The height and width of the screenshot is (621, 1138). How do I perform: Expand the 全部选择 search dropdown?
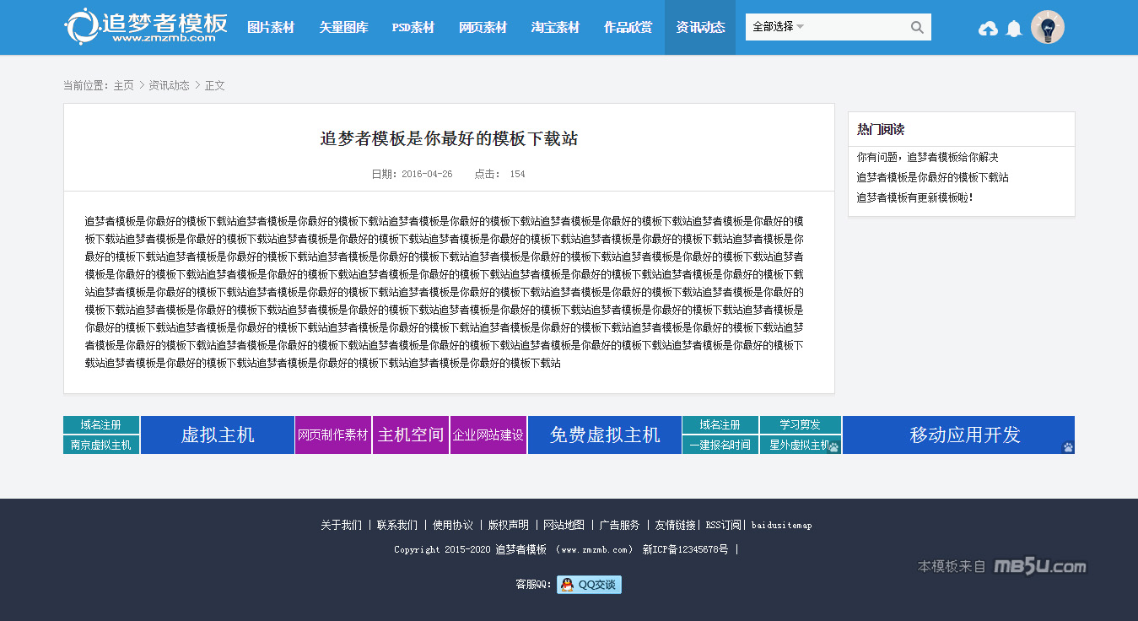tap(778, 27)
